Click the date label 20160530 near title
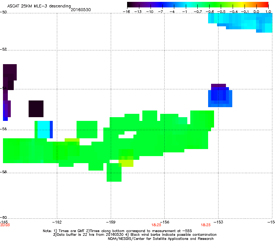 (x=81, y=10)
